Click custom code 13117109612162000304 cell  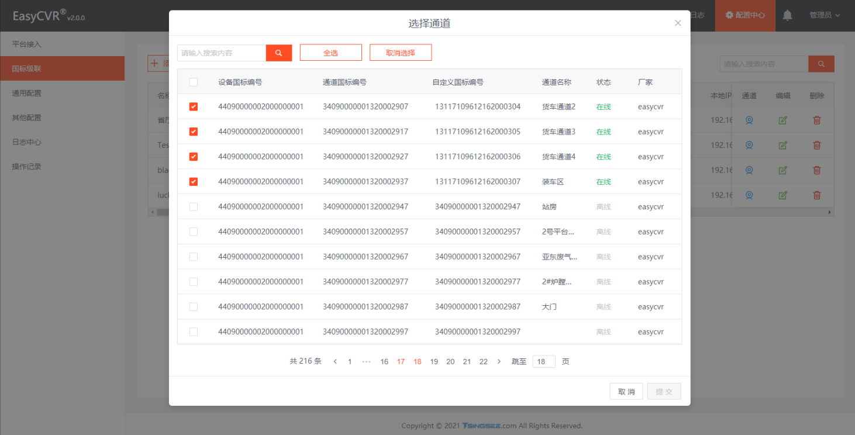tap(478, 107)
